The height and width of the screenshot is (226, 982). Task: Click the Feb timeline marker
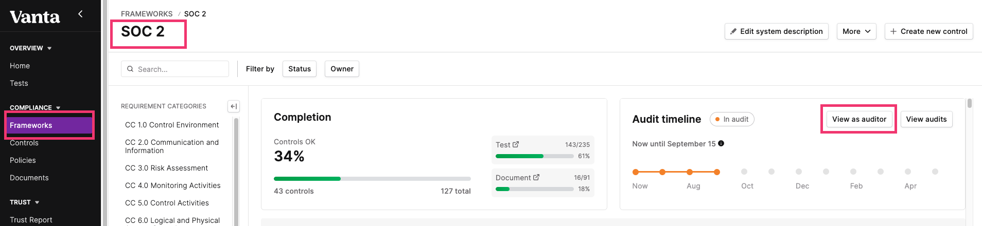coord(853,172)
